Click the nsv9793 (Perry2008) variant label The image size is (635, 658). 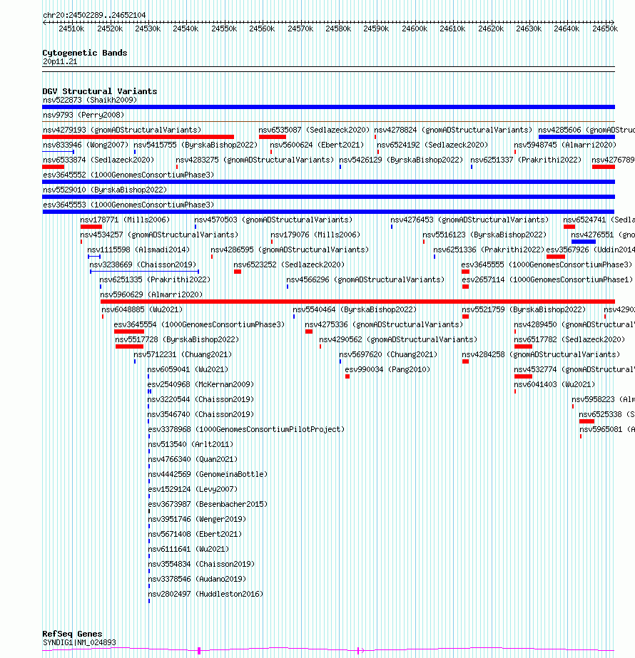point(83,115)
